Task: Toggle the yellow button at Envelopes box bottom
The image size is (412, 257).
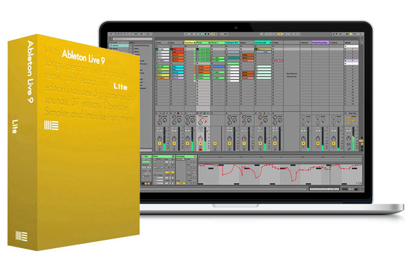Action: tap(181, 183)
